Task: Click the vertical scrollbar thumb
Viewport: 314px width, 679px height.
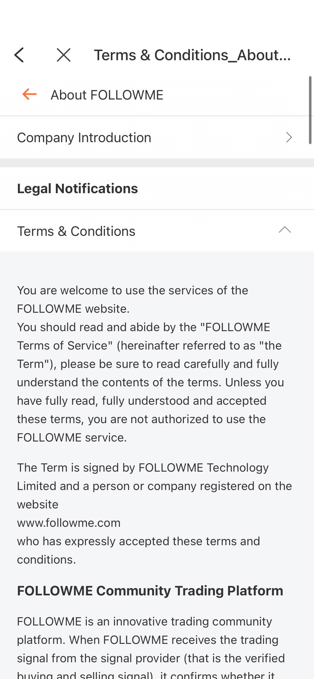Action: 310,110
